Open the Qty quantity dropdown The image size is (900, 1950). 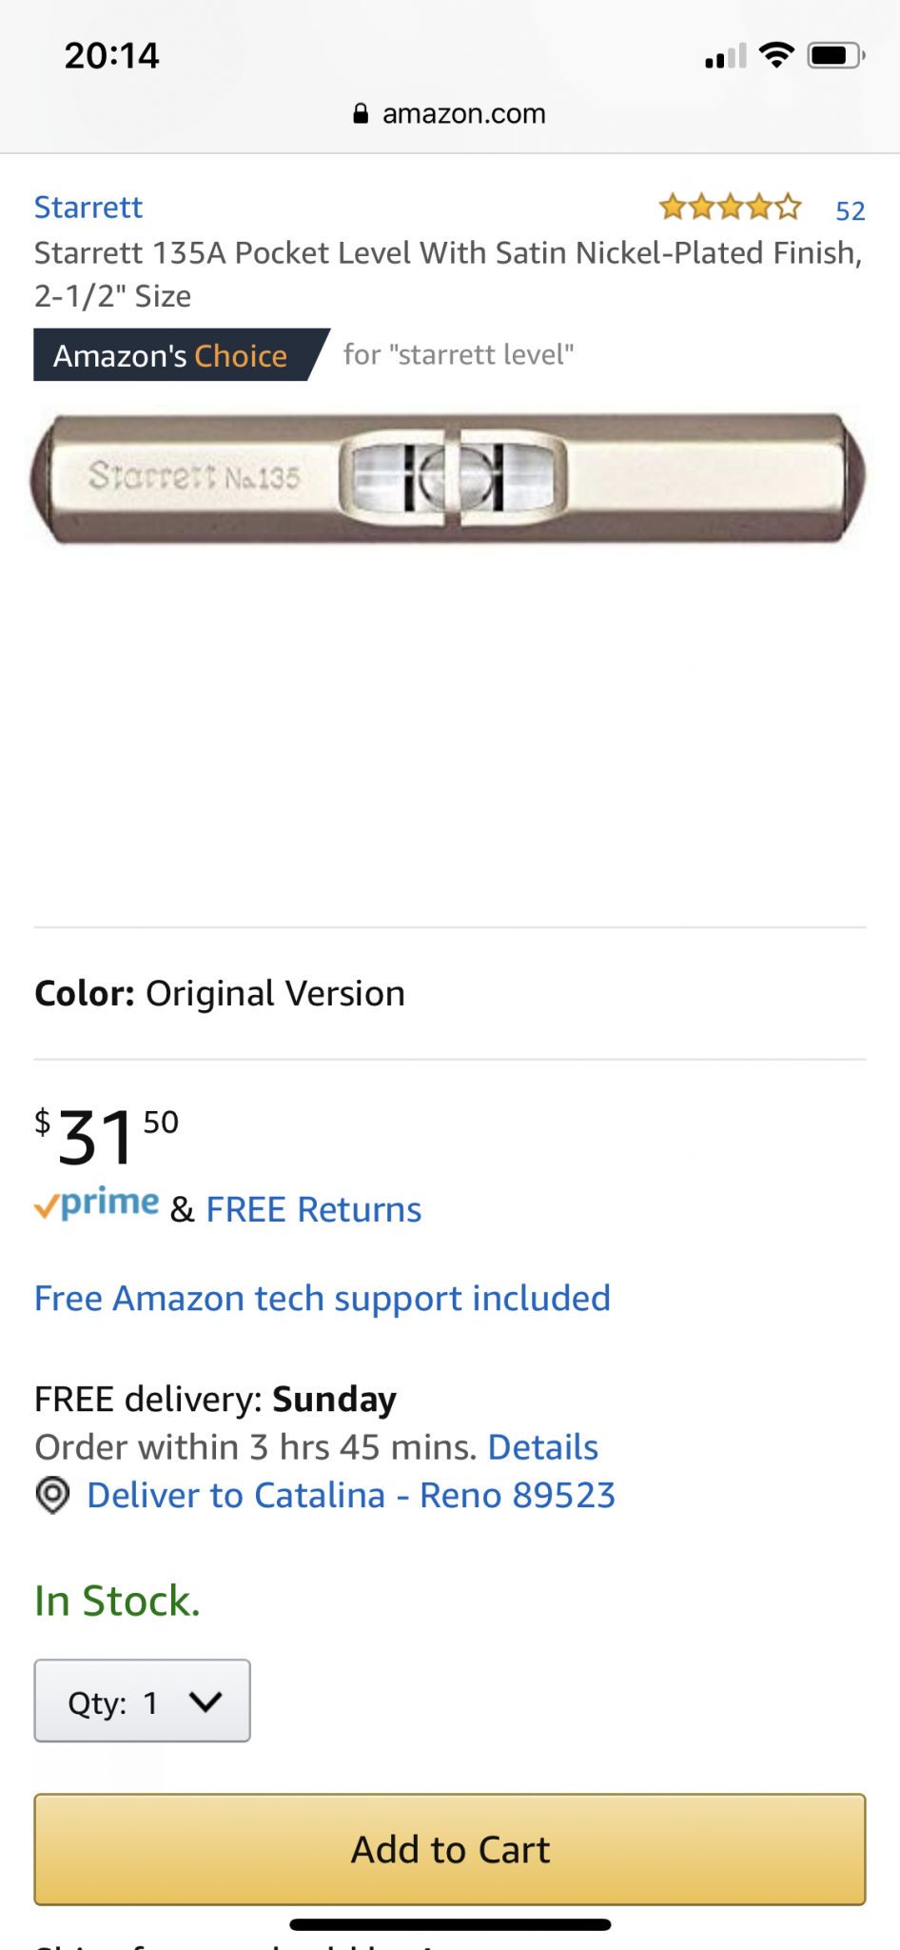(143, 1701)
